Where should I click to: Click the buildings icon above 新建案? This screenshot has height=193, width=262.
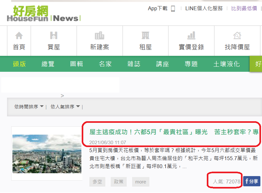point(100,35)
